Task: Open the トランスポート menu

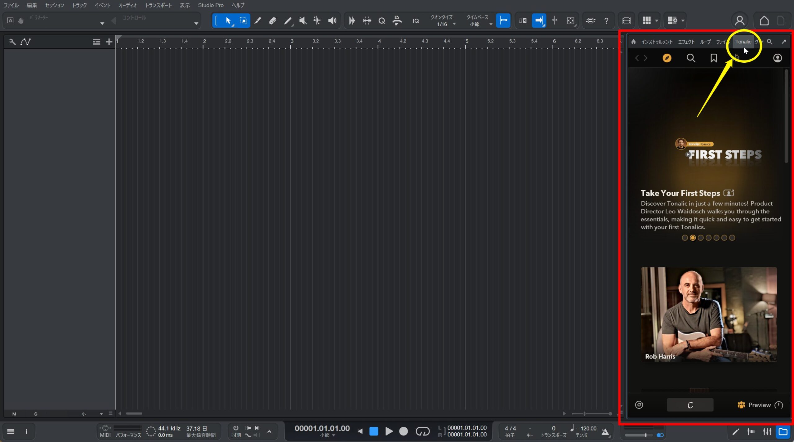Action: pos(158,5)
